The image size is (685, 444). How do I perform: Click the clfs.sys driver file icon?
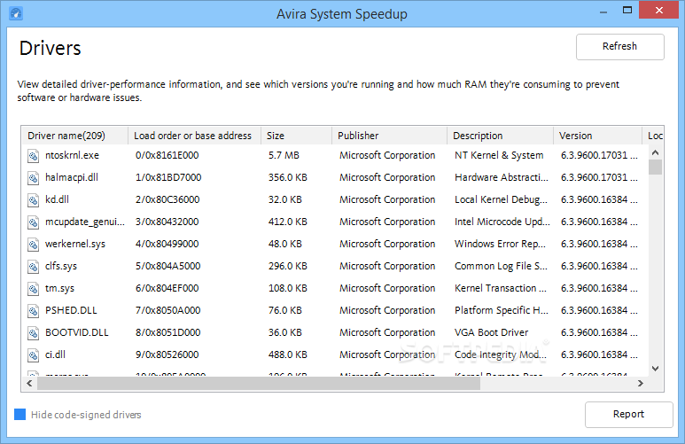(33, 267)
